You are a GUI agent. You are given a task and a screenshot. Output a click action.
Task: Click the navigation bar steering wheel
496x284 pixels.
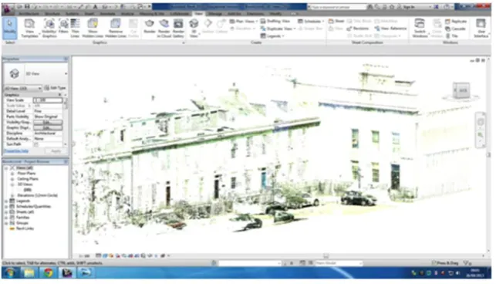click(481, 122)
